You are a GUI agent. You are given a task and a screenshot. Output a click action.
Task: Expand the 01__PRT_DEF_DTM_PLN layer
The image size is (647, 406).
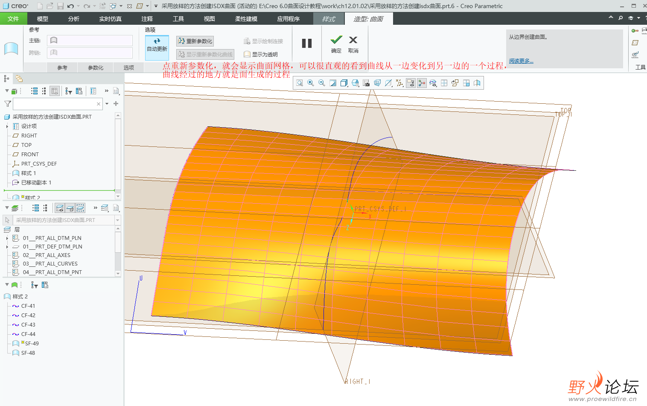coord(7,247)
